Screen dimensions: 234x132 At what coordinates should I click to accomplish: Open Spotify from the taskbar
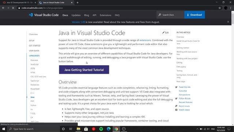(101, 129)
